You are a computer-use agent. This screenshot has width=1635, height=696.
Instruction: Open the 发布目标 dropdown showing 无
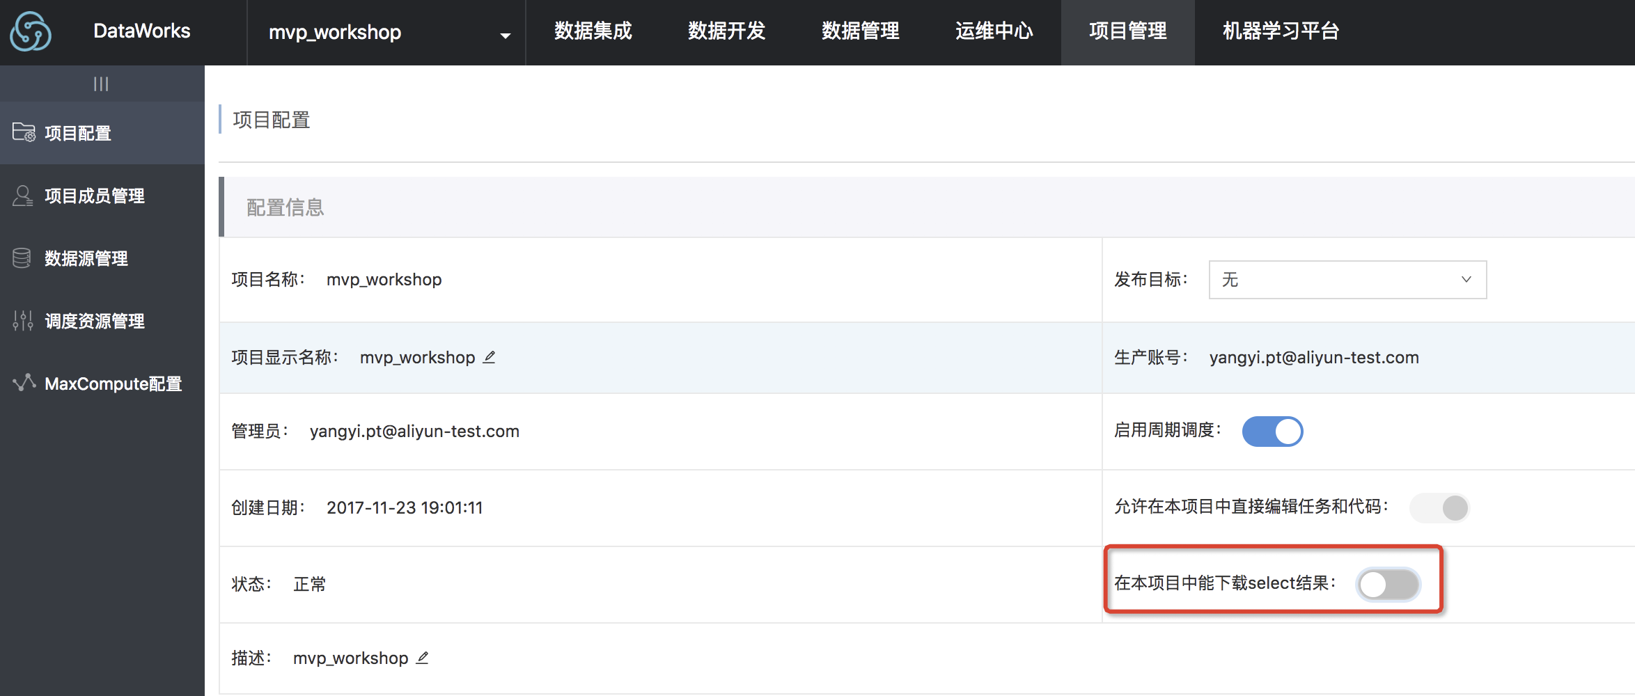click(x=1347, y=280)
